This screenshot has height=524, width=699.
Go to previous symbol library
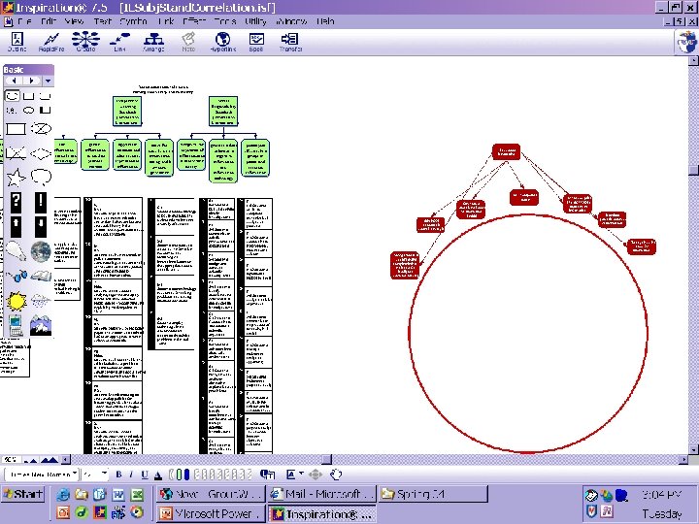pyautogui.click(x=15, y=81)
